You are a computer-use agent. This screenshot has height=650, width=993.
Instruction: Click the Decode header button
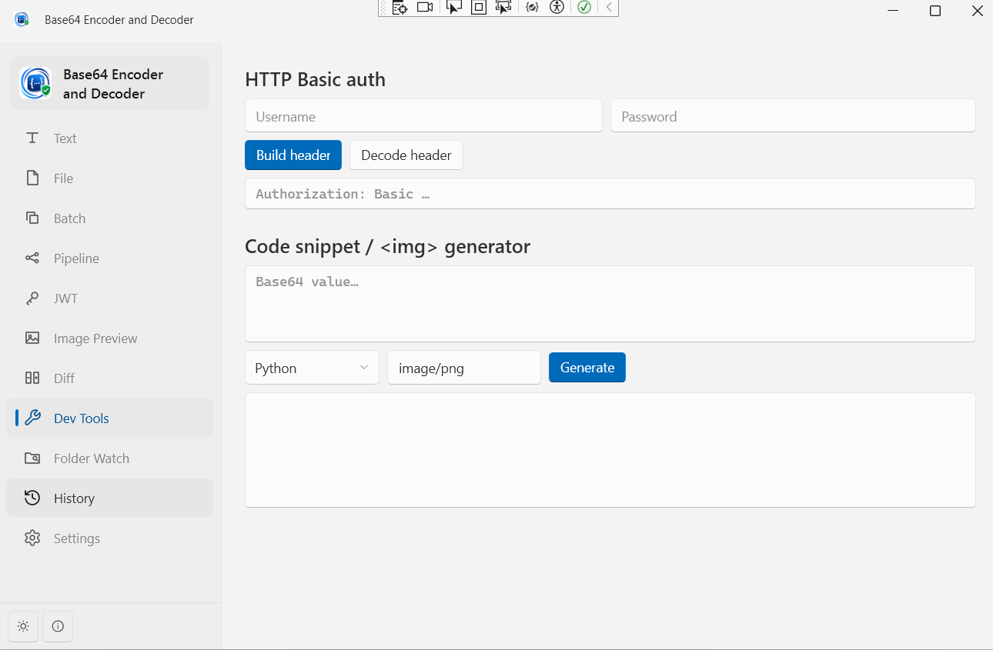click(x=406, y=155)
